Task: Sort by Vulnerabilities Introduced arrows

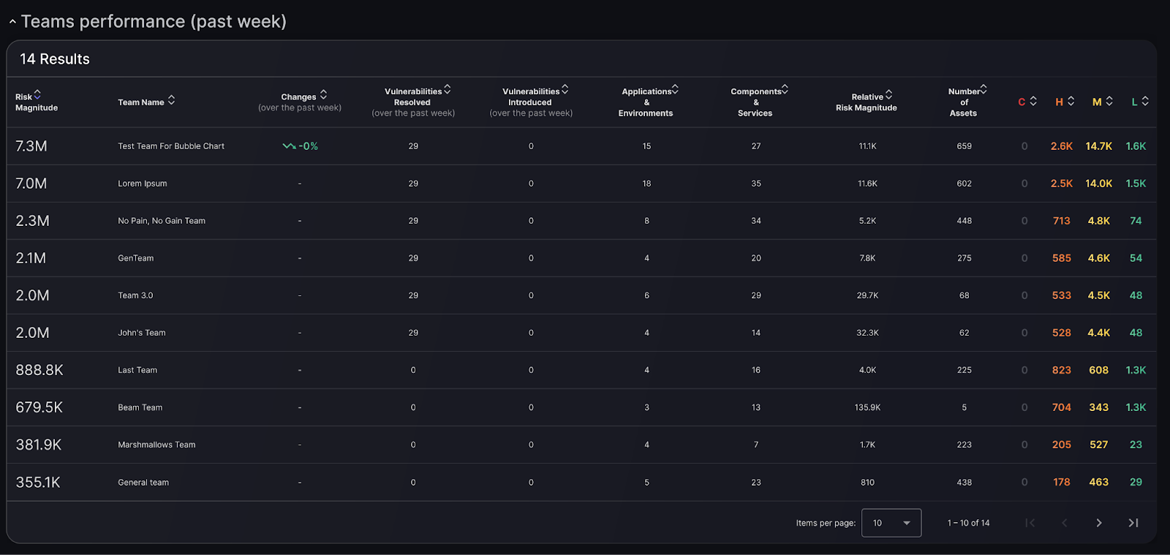Action: click(565, 89)
